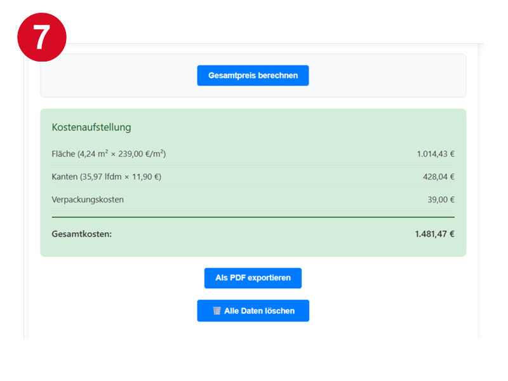Click the separator line above Gesamtkosten

(253, 216)
